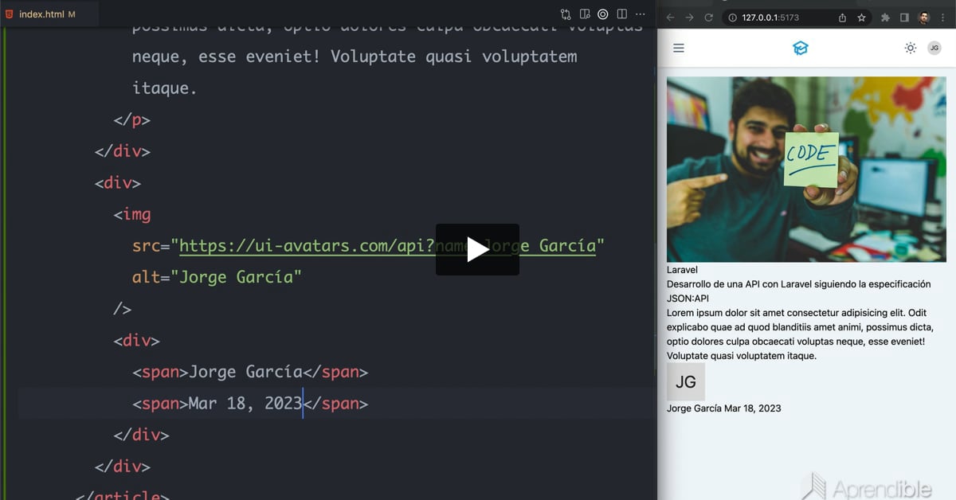Open the JG user avatar in page header

(x=934, y=49)
